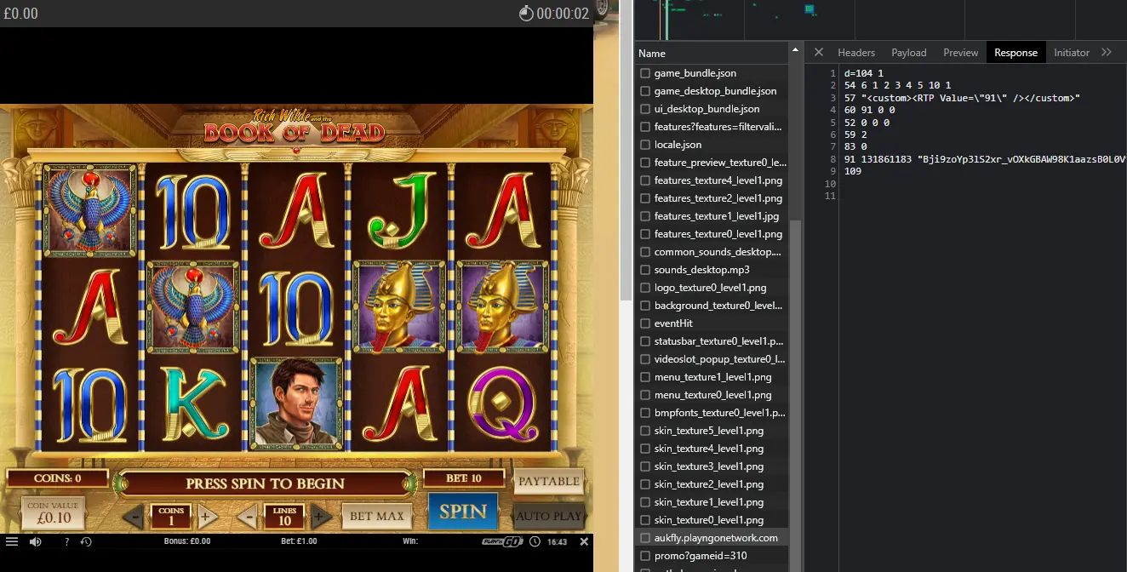
Task: Show more DevTools tabs chevron
Action: tap(1107, 52)
